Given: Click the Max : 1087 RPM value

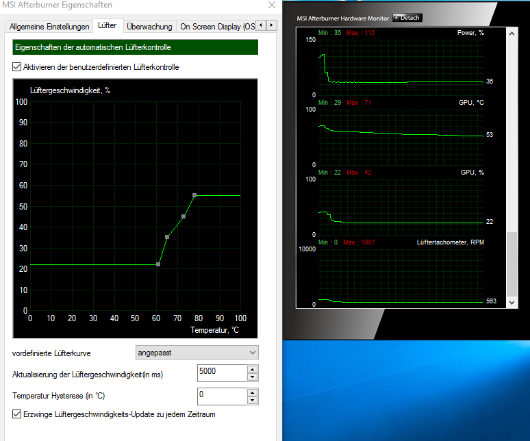Looking at the screenshot, I should 359,242.
